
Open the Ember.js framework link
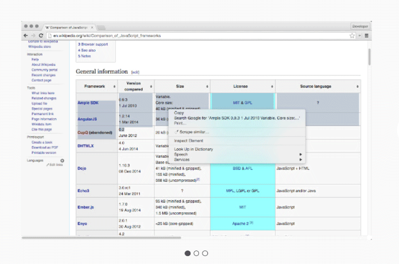pyautogui.click(x=86, y=207)
